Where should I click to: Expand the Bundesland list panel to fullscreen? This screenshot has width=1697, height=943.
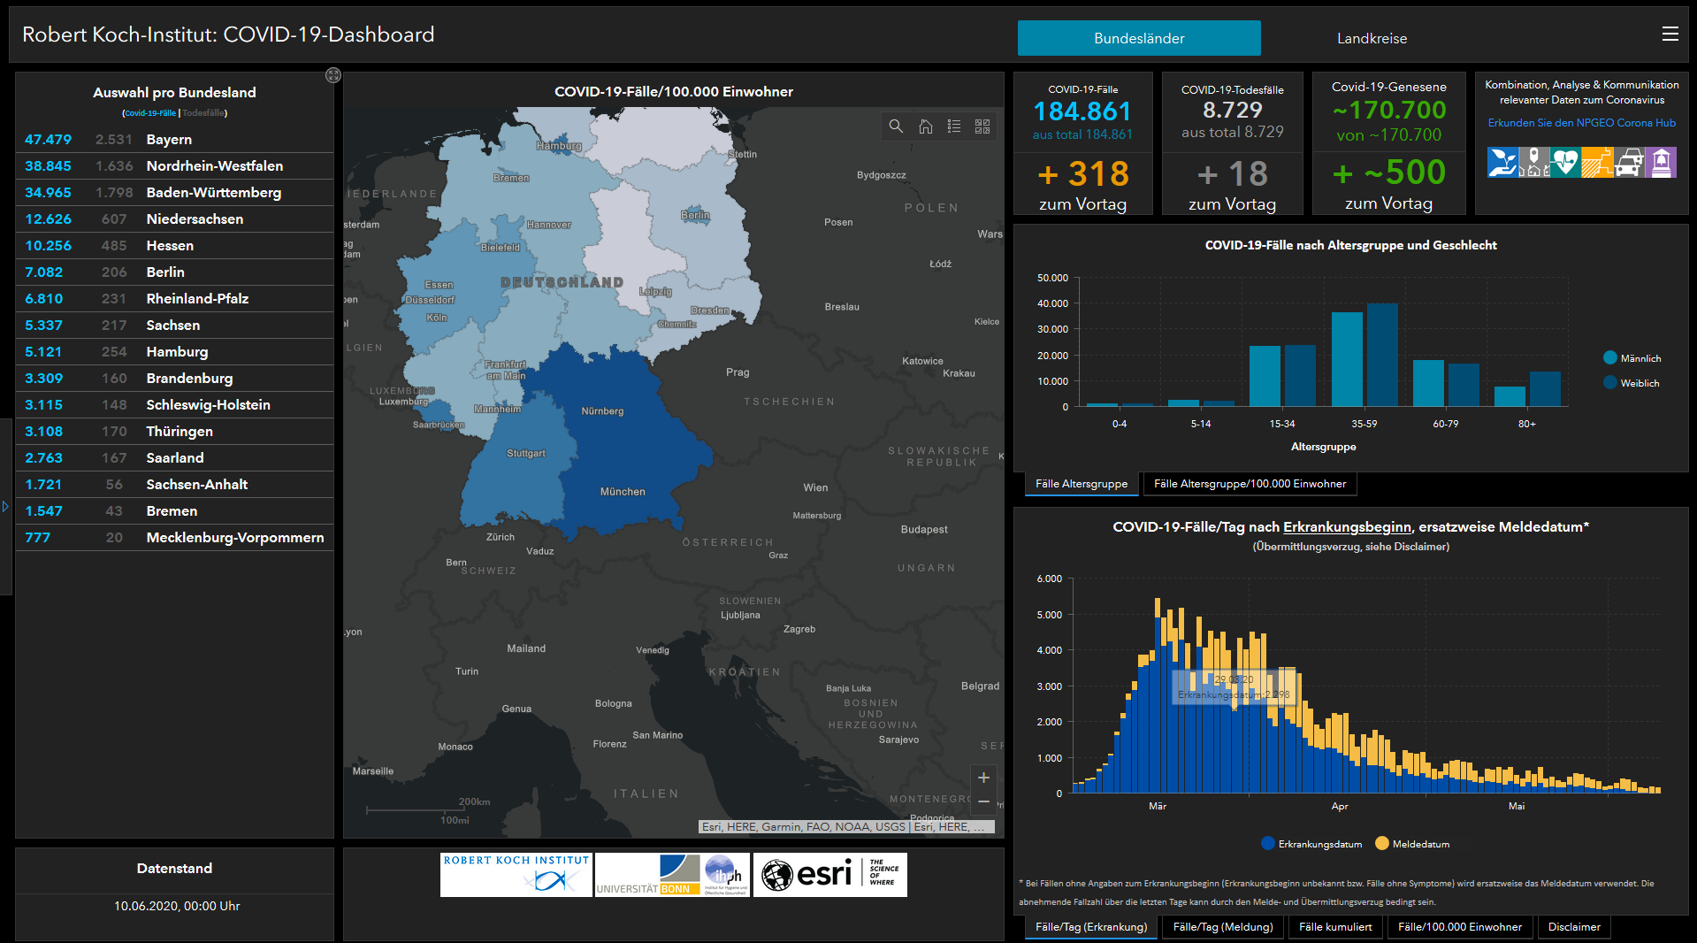coord(333,75)
